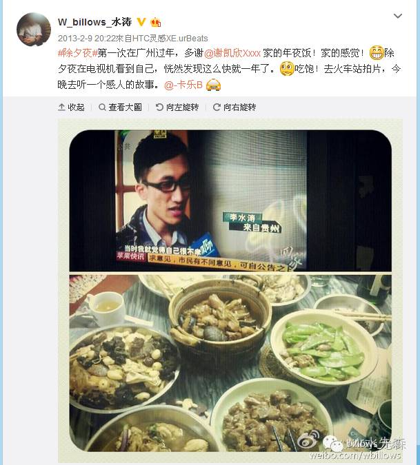Open the 2013-2-9 20:22 timestamp link
The image size is (420, 465).
point(87,39)
